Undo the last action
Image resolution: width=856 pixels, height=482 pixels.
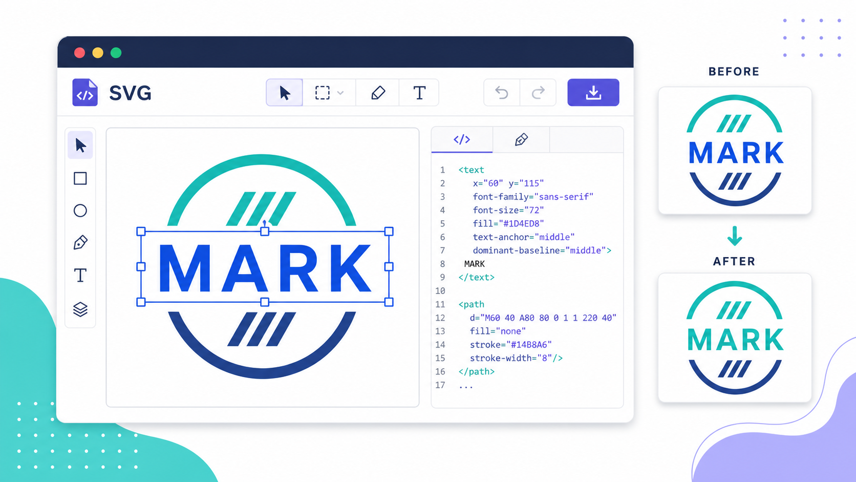click(502, 93)
